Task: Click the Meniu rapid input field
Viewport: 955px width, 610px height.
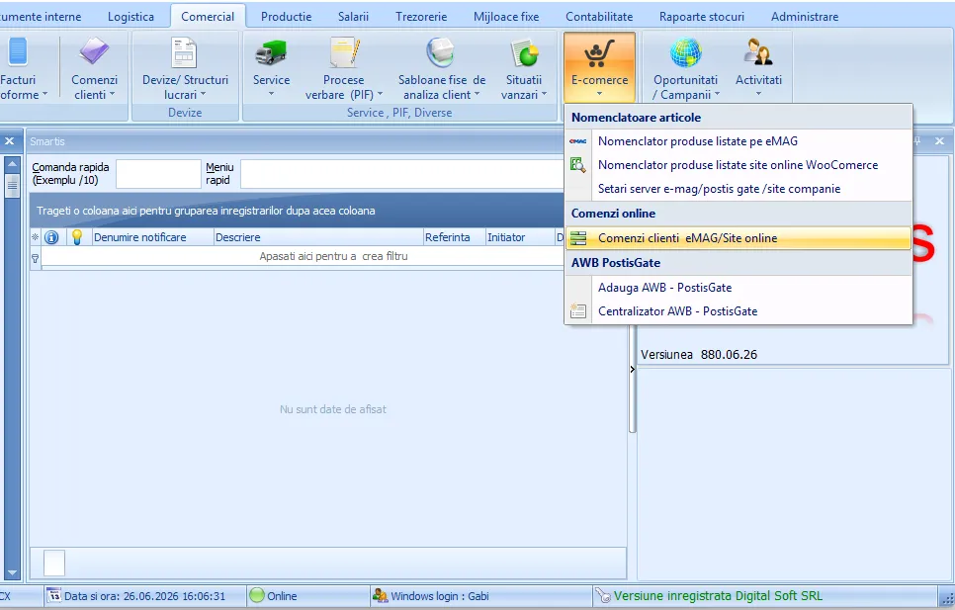Action: [x=403, y=173]
